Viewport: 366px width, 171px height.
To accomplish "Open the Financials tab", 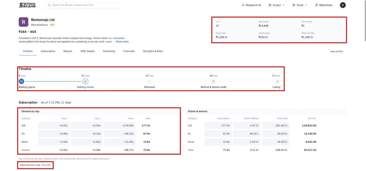I will click(129, 51).
